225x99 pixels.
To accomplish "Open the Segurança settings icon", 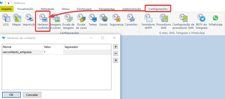I will pos(116,20).
